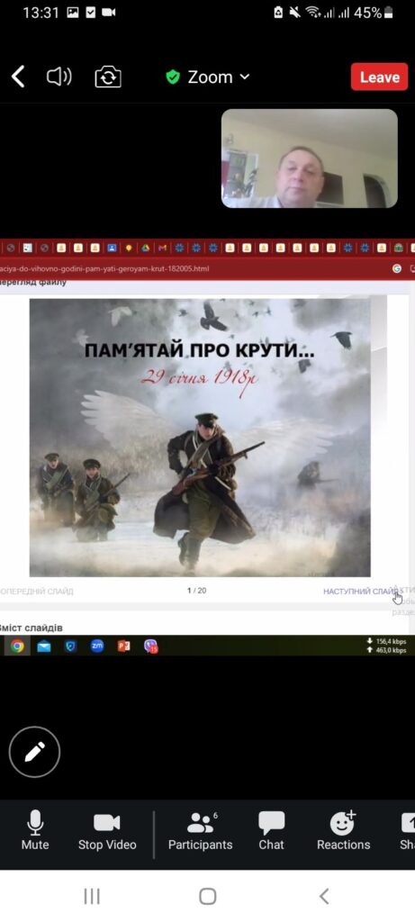The width and height of the screenshot is (415, 922).
Task: Tap the Android back navigation button
Action: [324, 896]
